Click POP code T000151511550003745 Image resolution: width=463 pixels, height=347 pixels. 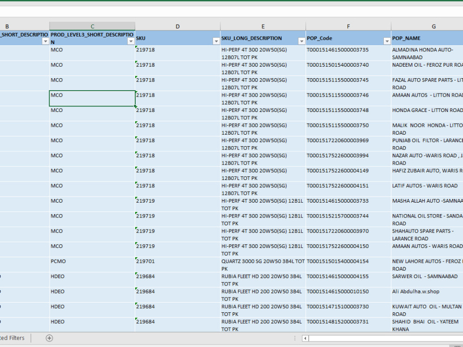point(348,83)
